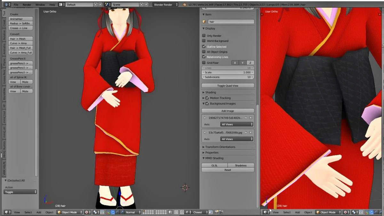Screen dimensions: 384x216
Task: Open the Closest snap target dropdown
Action: point(200,212)
